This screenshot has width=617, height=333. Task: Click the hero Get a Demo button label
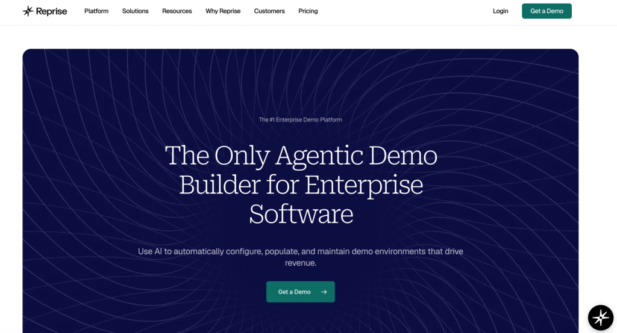click(294, 292)
